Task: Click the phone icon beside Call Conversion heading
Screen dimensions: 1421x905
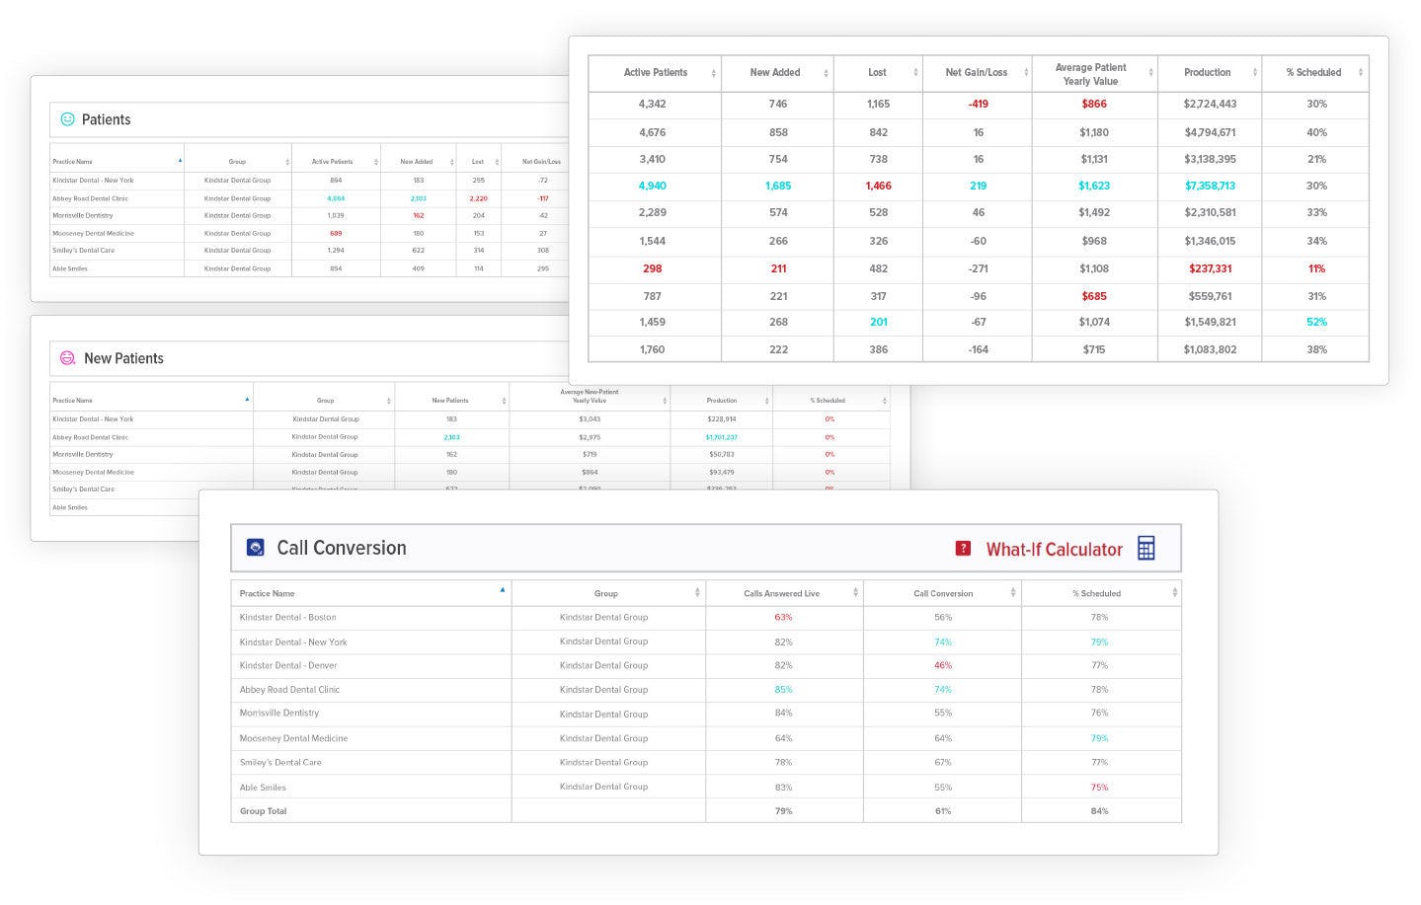Action: click(255, 548)
